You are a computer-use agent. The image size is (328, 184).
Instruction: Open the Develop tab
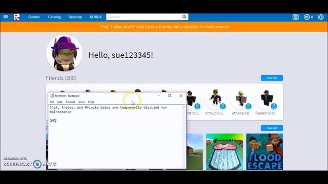tap(75, 17)
